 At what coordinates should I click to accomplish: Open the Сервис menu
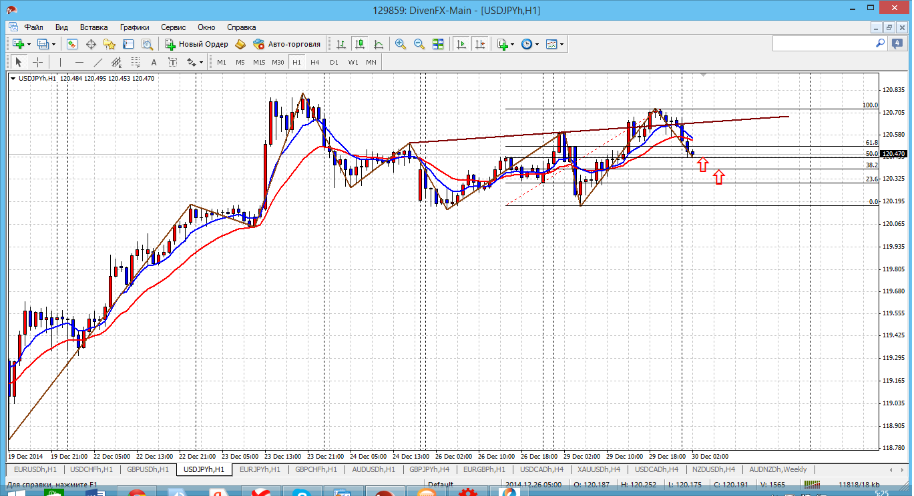(x=174, y=27)
